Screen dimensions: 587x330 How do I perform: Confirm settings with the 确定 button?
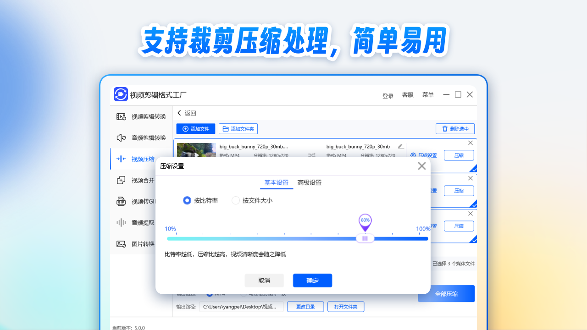[312, 280]
